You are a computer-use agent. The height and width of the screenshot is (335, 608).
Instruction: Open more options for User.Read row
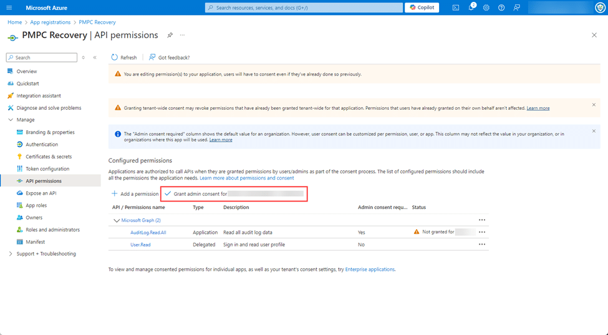pyautogui.click(x=481, y=245)
